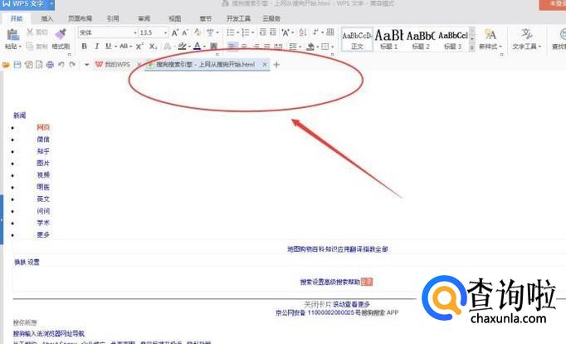Toggle numbered list formatting
Viewport: 566px width, 344px height.
(x=246, y=32)
